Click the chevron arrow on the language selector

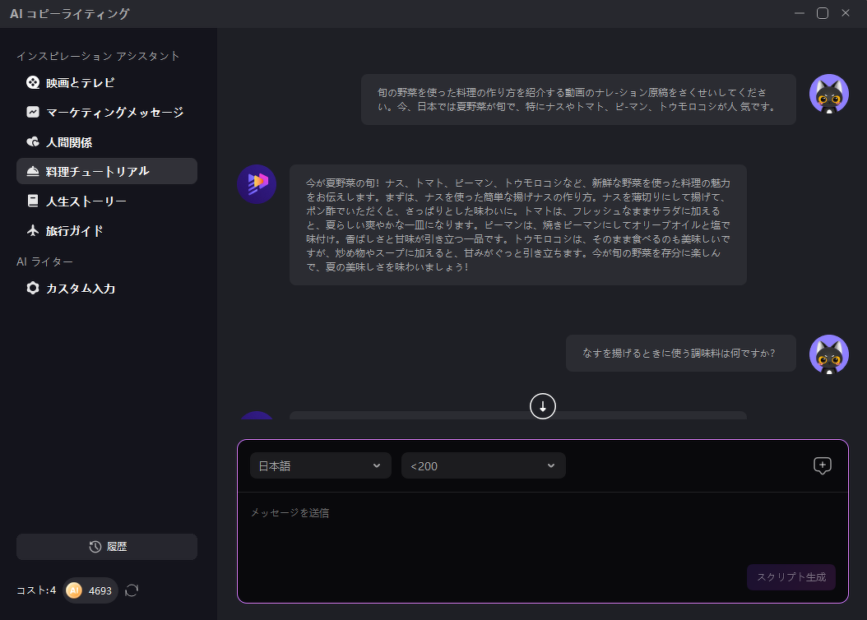tap(377, 466)
